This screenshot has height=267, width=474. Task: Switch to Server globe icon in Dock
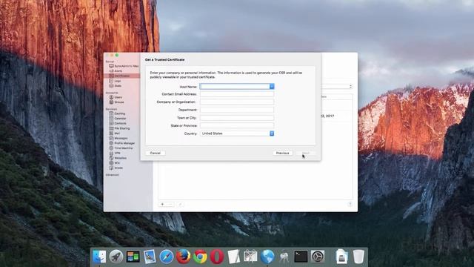[x=267, y=257]
